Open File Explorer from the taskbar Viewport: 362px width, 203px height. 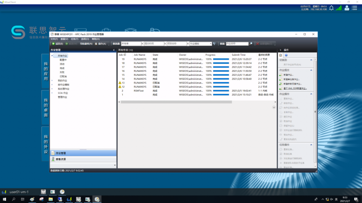[51, 199]
